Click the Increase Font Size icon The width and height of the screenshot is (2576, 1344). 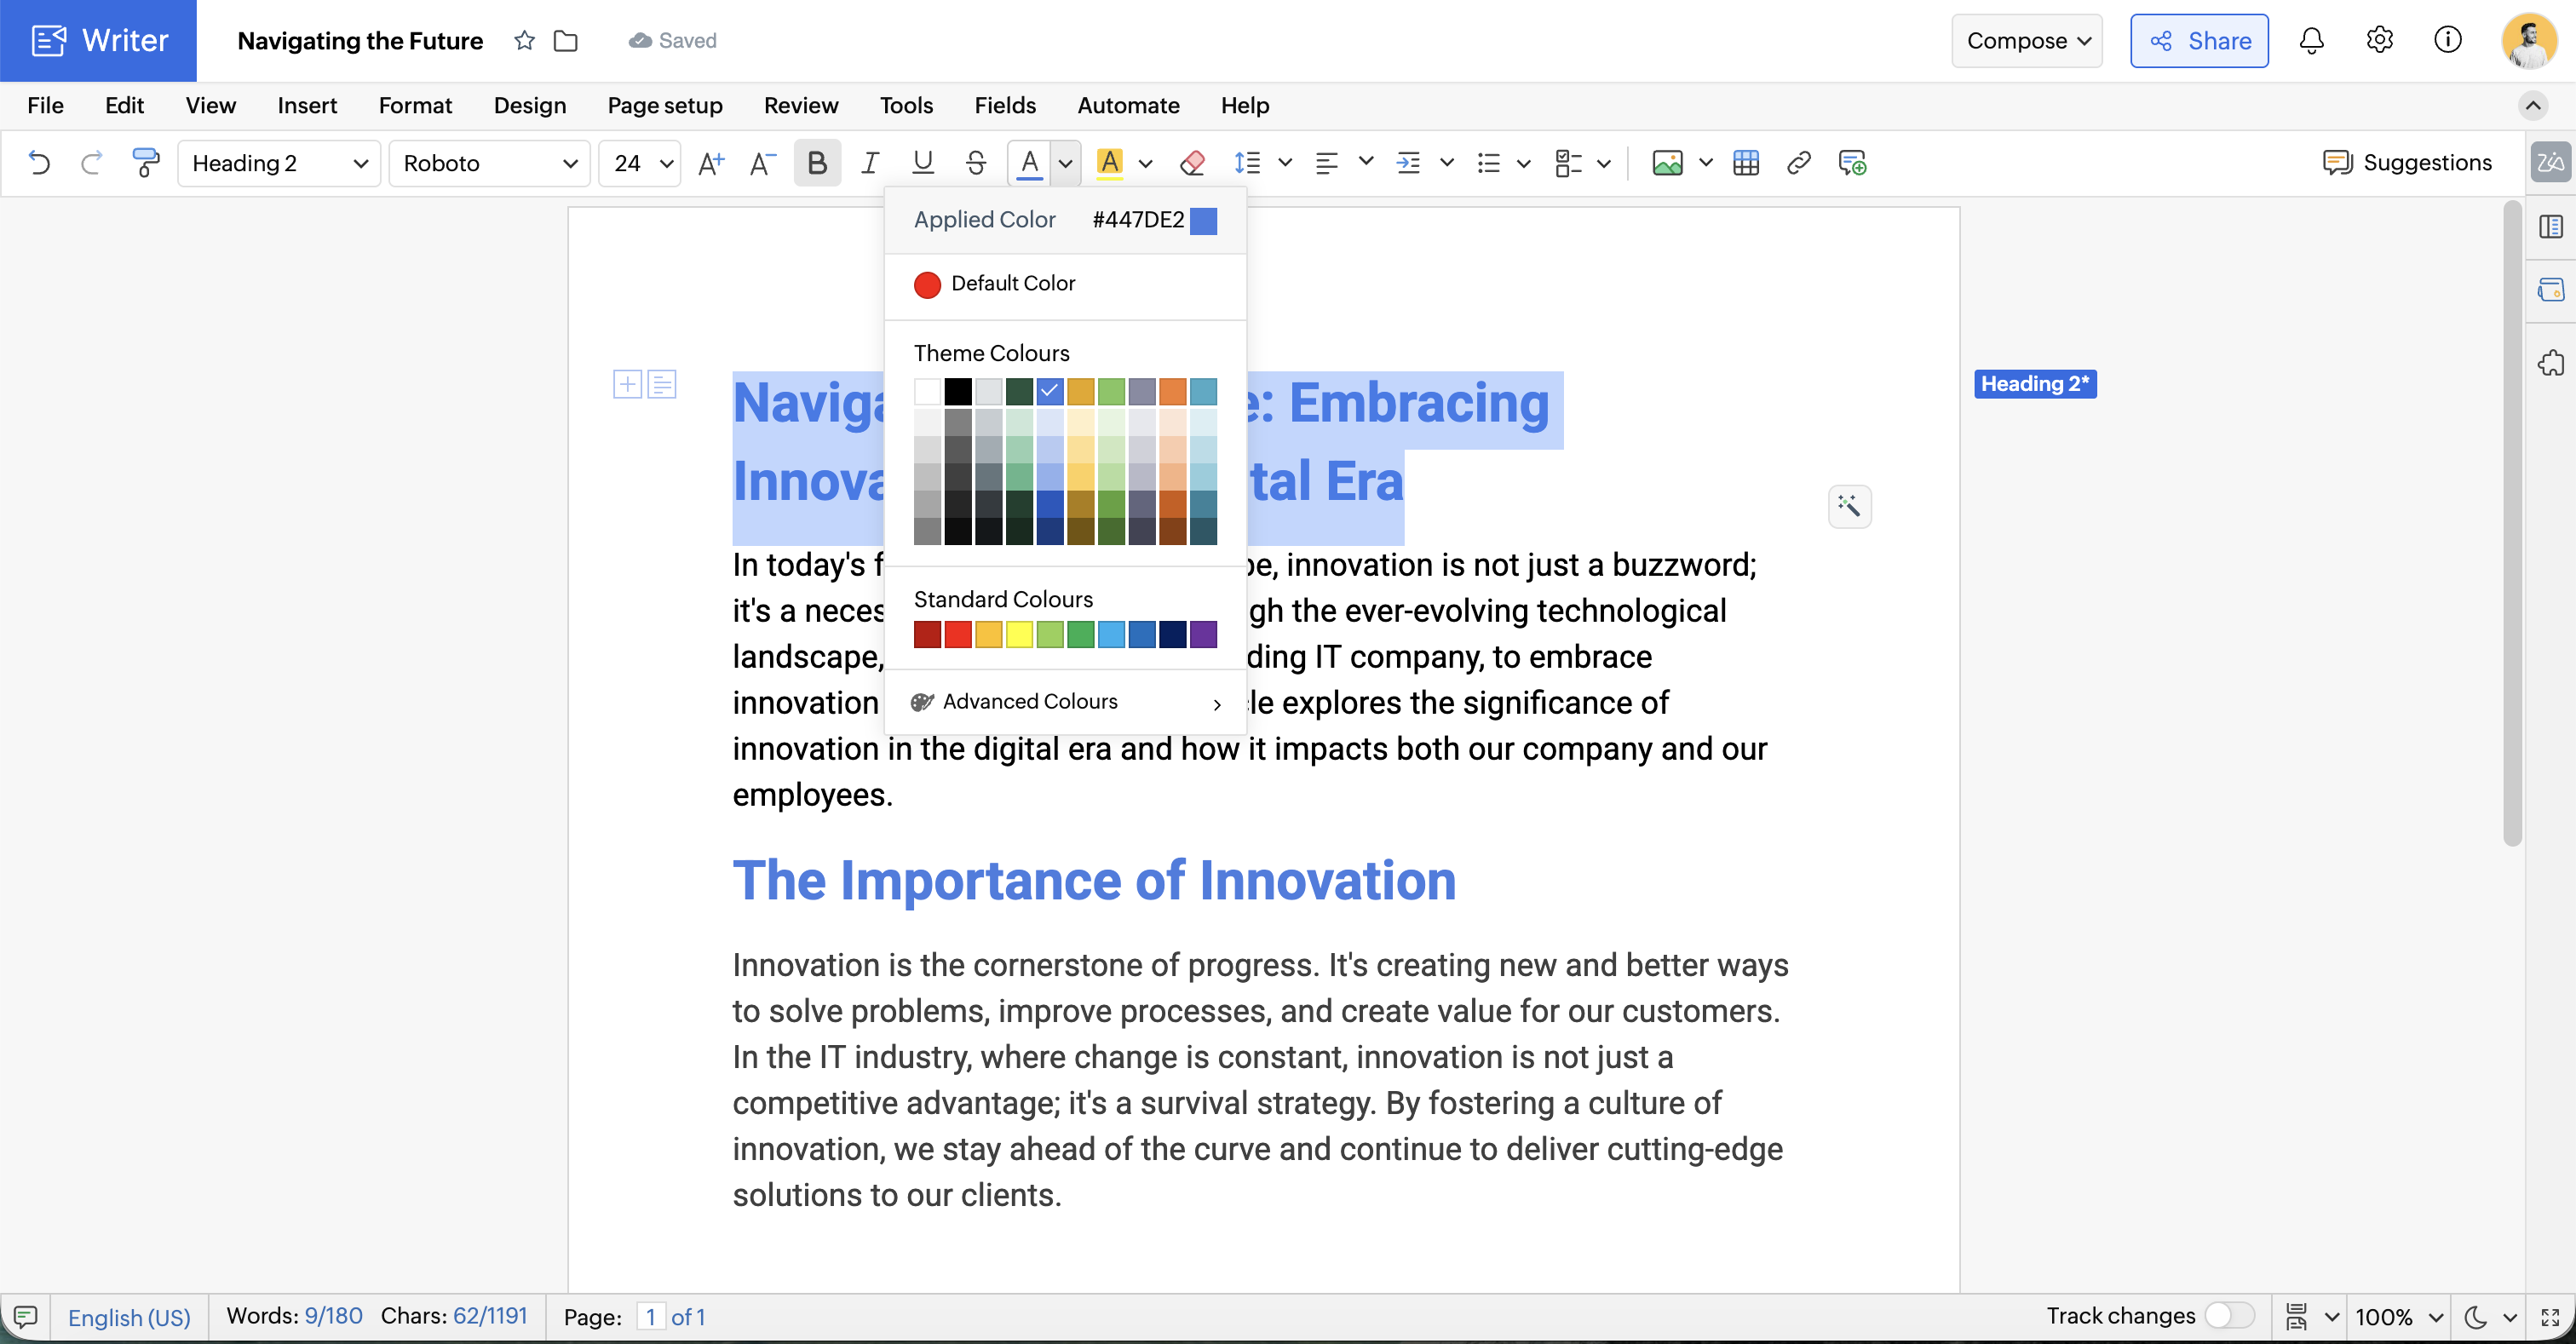click(x=711, y=163)
